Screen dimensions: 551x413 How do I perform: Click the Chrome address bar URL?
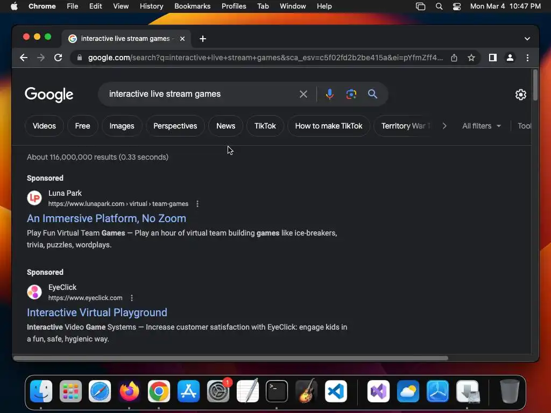265,58
